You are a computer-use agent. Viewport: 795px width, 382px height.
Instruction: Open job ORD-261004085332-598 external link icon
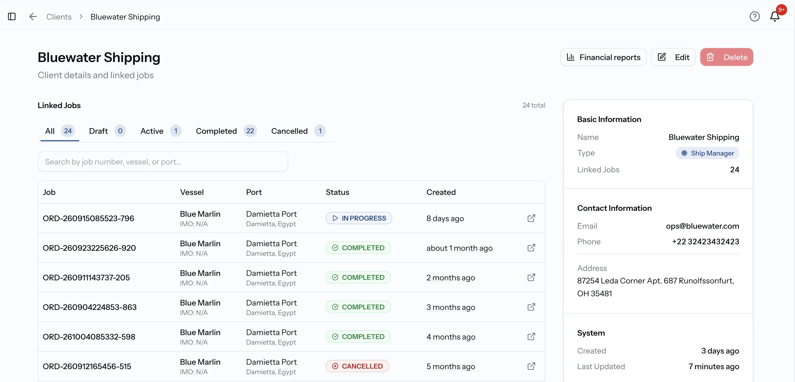(x=531, y=337)
